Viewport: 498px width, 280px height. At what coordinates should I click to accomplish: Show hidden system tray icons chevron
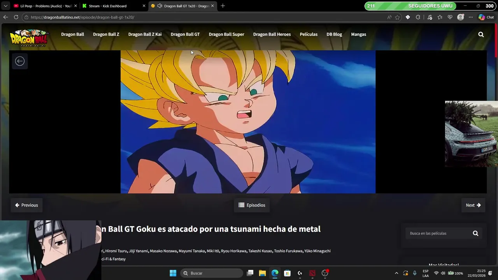pyautogui.click(x=396, y=273)
